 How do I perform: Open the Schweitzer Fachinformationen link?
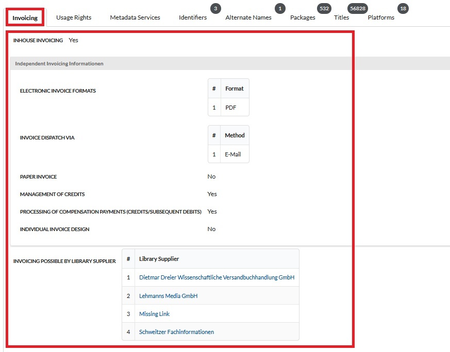(176, 332)
